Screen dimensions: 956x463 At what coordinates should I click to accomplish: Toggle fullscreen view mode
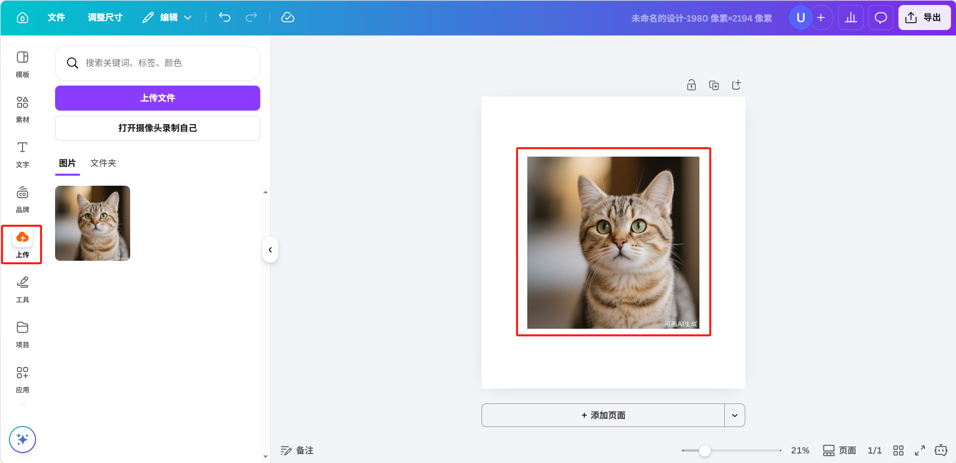pos(920,450)
